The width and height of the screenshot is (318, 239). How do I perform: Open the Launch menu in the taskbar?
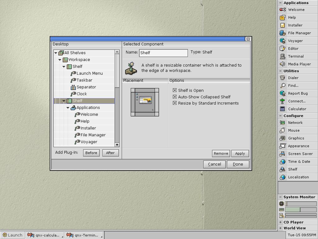12,235
